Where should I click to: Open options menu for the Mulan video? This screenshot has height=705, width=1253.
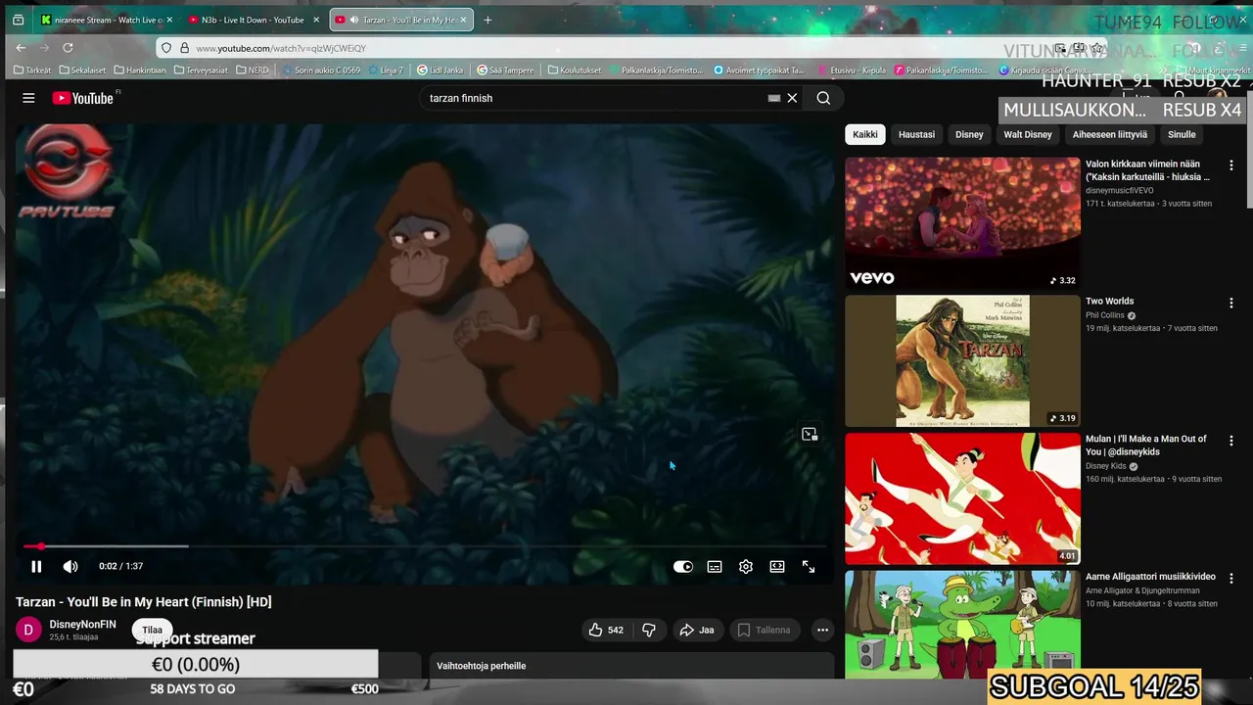click(x=1230, y=441)
